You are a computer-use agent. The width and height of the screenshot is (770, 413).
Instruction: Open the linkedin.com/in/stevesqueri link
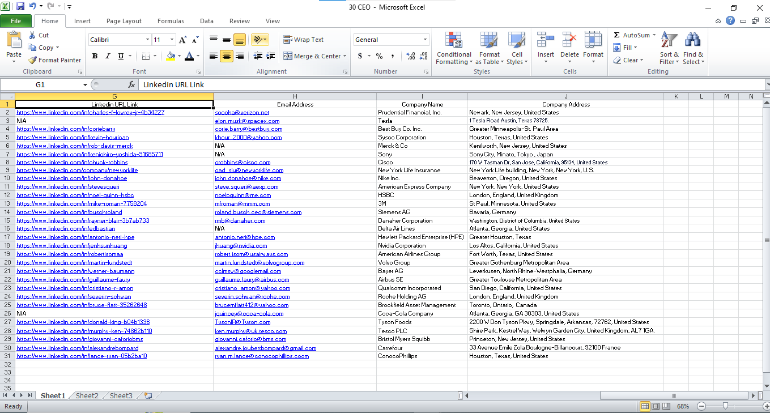[67, 187]
